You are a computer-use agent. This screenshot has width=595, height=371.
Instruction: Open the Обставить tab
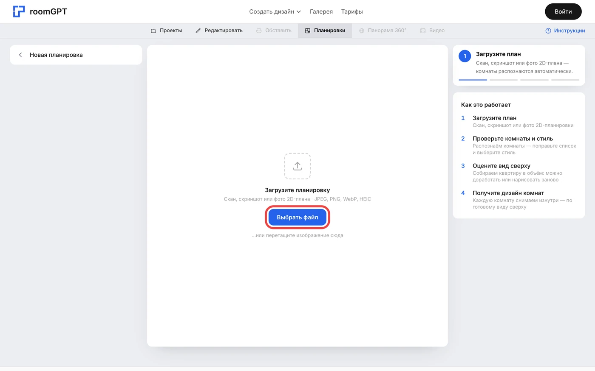pos(274,31)
